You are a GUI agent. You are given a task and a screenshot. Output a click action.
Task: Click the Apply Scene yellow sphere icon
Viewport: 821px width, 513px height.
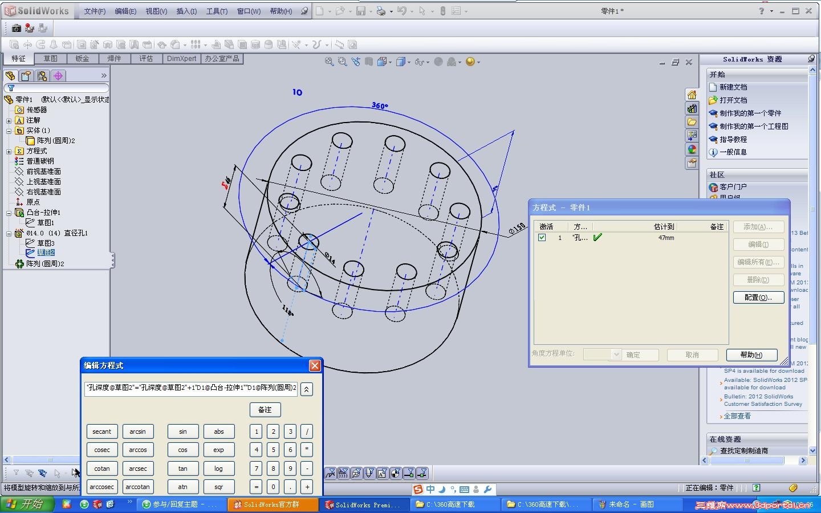tap(470, 62)
